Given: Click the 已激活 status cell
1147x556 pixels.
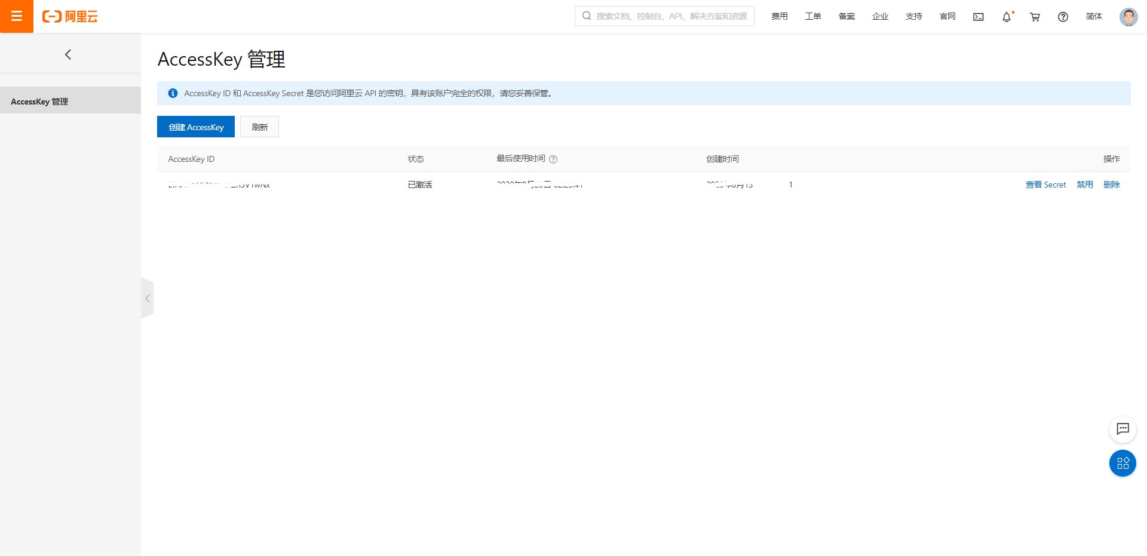Looking at the screenshot, I should tap(420, 185).
